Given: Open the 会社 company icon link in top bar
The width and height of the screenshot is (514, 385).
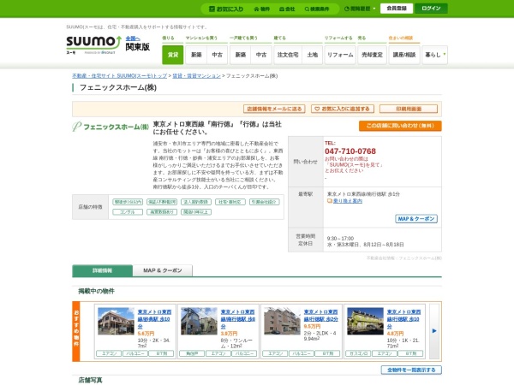Looking at the screenshot, I should pos(287,9).
